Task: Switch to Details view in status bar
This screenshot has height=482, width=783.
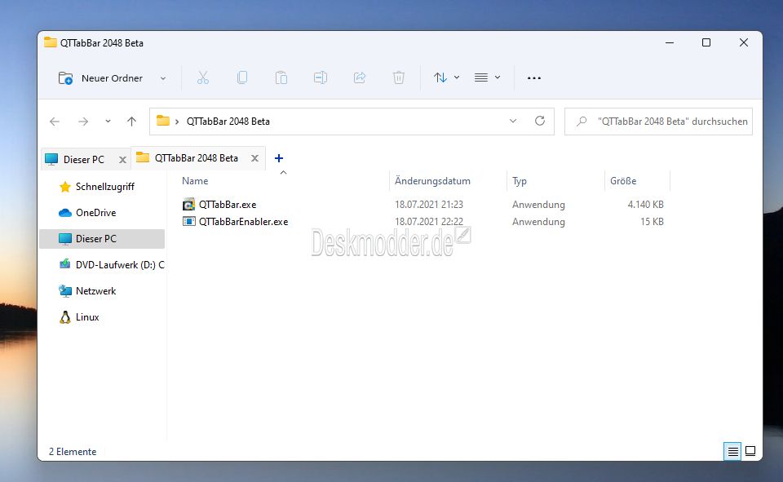Action: [732, 452]
